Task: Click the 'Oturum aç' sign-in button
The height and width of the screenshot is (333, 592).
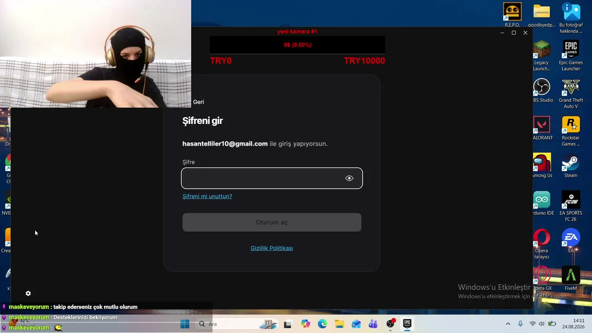Action: [x=272, y=222]
